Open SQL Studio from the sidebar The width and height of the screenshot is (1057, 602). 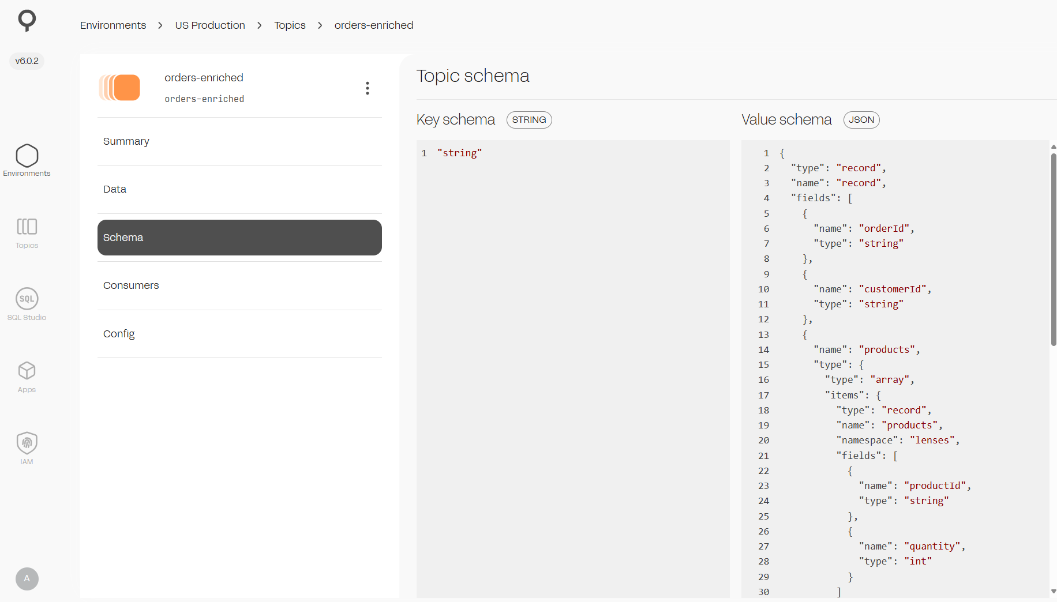pyautogui.click(x=27, y=304)
